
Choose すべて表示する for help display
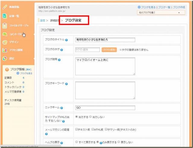(77, 142)
